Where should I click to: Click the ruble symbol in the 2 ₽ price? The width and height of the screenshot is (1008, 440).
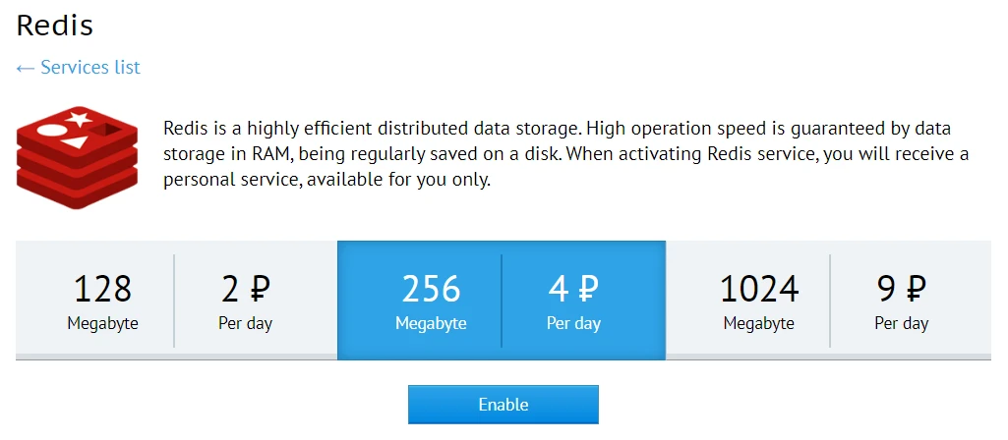click(x=260, y=289)
